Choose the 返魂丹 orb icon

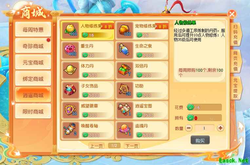tap(125, 130)
